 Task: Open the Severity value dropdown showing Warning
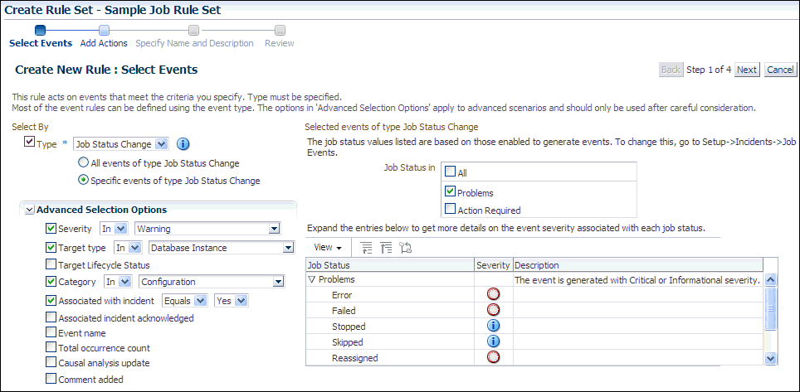click(207, 229)
